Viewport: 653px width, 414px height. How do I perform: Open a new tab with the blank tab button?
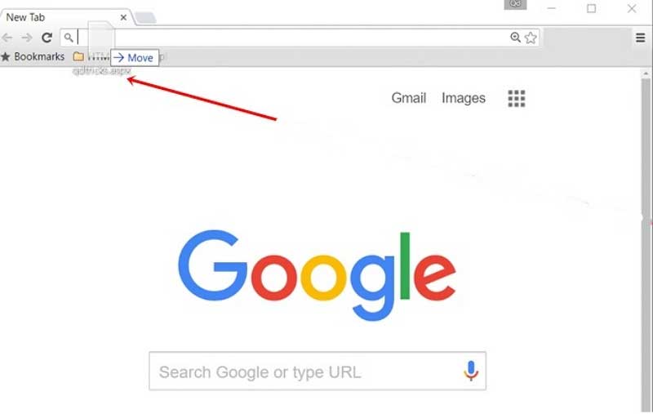click(146, 18)
